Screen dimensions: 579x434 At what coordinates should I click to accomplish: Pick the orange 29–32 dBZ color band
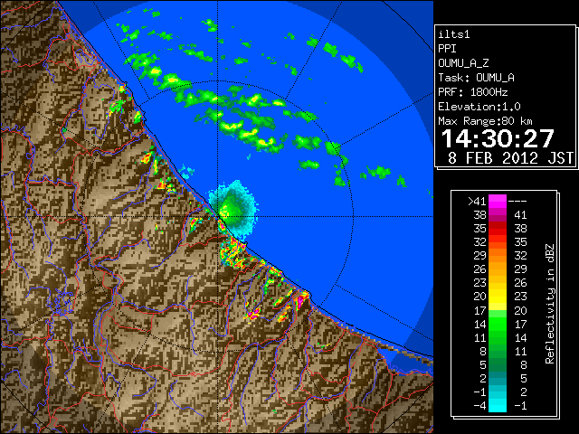pyautogui.click(x=498, y=255)
